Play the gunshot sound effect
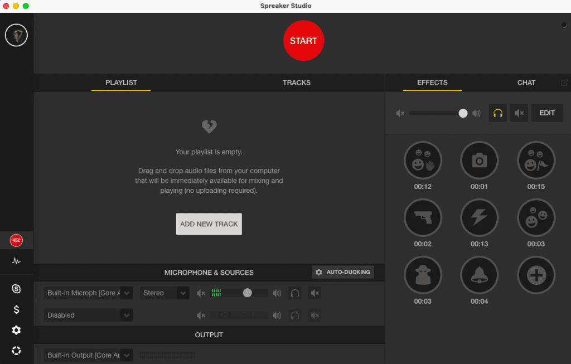Image resolution: width=571 pixels, height=364 pixels. click(423, 217)
